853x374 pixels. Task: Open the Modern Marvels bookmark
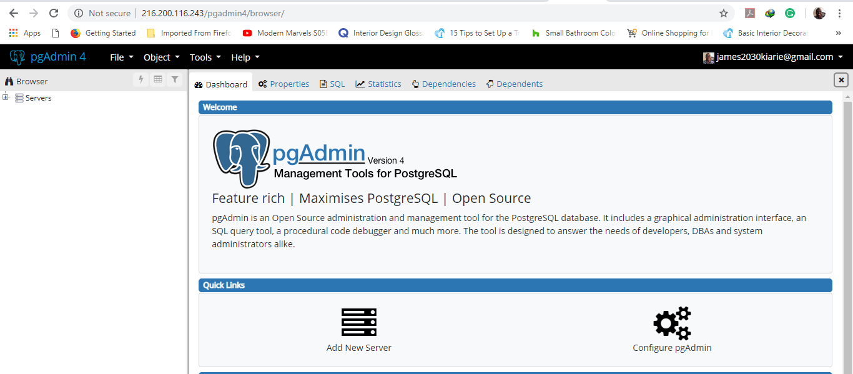(x=285, y=33)
